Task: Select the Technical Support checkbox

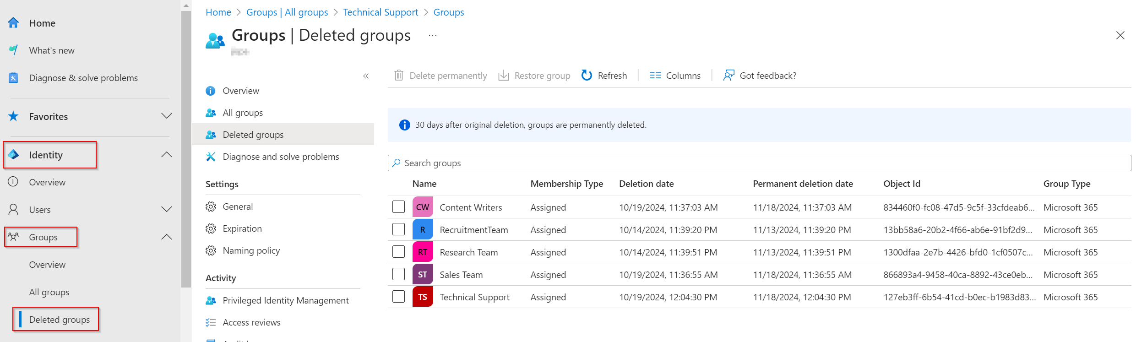Action: click(x=399, y=297)
